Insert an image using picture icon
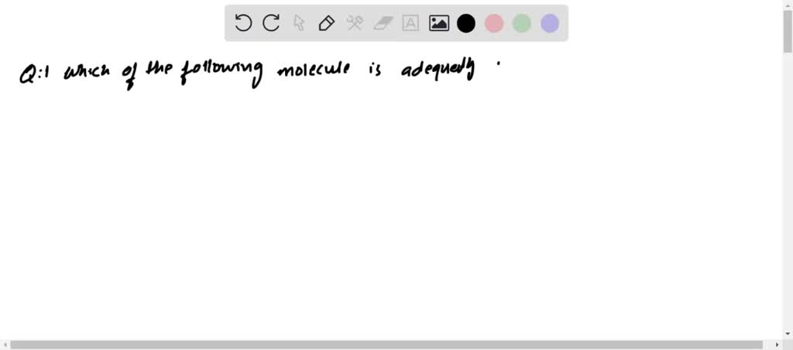Image resolution: width=793 pixels, height=350 pixels. coord(439,23)
